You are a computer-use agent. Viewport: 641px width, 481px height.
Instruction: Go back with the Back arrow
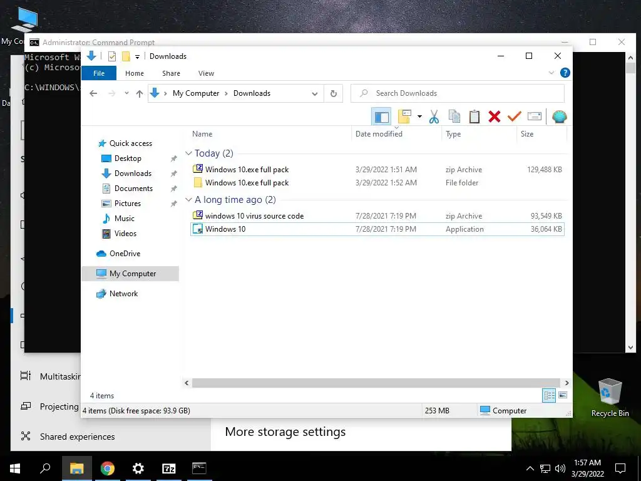(93, 94)
